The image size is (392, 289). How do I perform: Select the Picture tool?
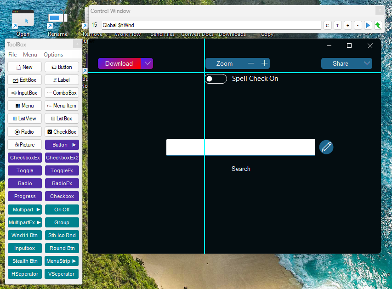coord(24,145)
